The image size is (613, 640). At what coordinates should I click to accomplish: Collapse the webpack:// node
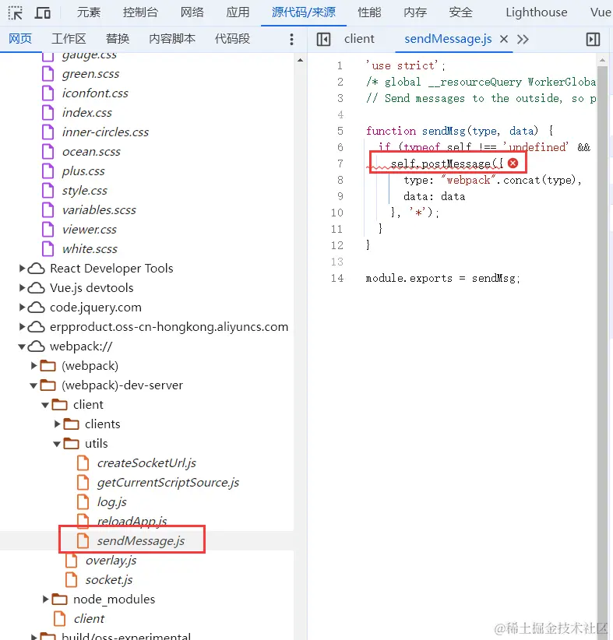22,346
